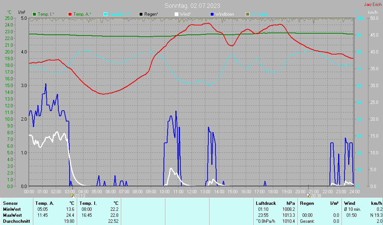
Task: Click the wind average value '2.0'
Action: click(379, 221)
